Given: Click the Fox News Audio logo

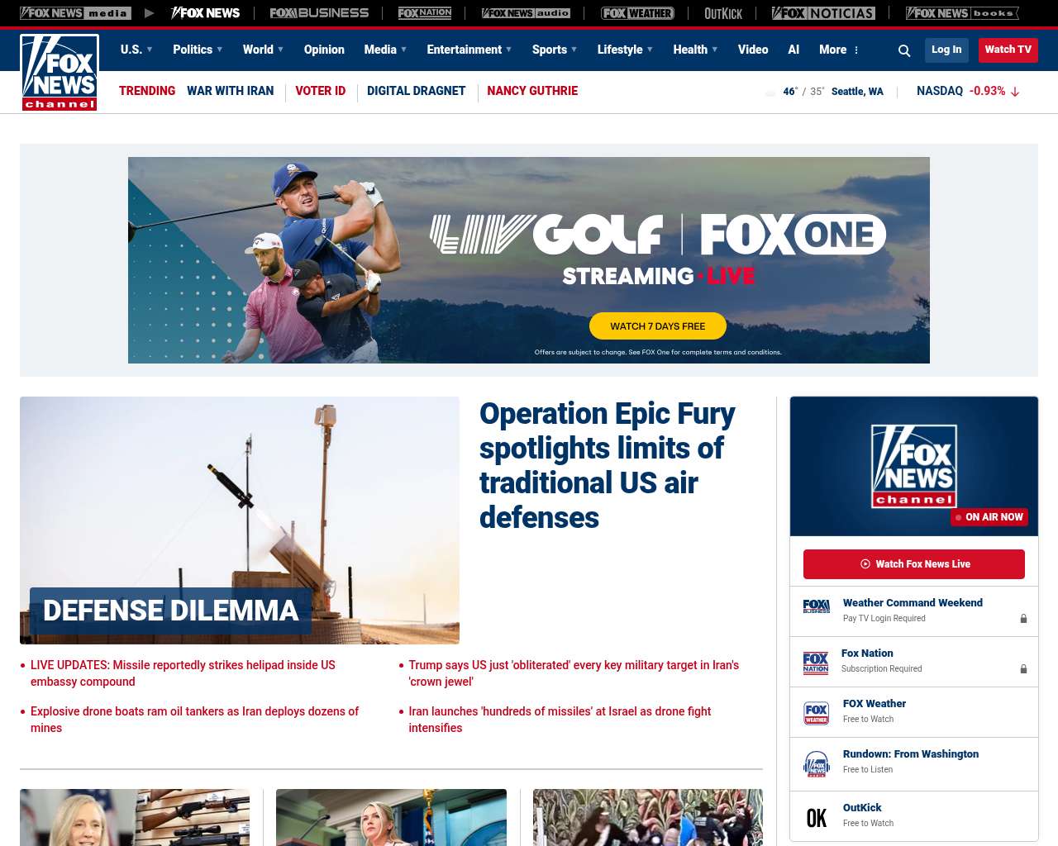Looking at the screenshot, I should [526, 13].
